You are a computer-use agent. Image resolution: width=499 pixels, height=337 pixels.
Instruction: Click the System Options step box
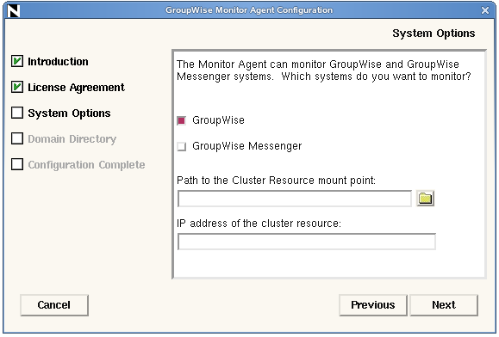[17, 113]
